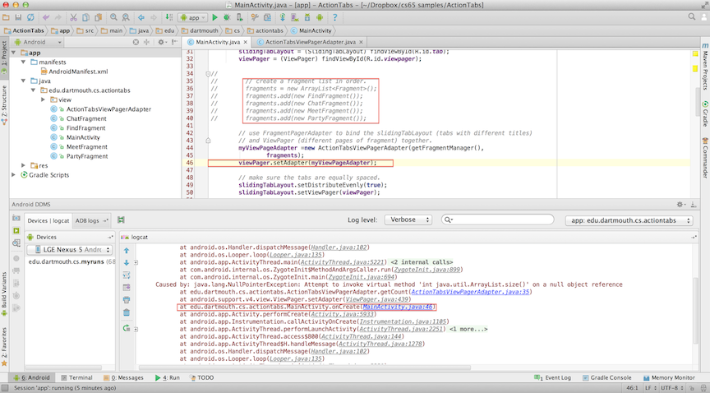Click the logcat search input field
This screenshot has height=393, width=710.
(x=501, y=220)
